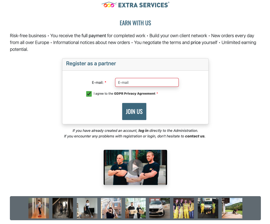Image resolution: width=270 pixels, height=224 pixels.
Task: Open thumbnail of man working on terrace
Action: pos(232,208)
